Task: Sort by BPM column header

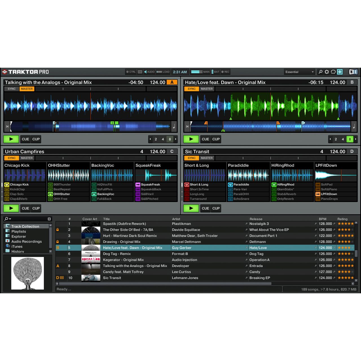Action: point(323,219)
